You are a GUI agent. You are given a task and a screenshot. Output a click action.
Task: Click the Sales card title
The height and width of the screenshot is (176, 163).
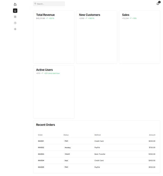pyautogui.click(x=126, y=15)
